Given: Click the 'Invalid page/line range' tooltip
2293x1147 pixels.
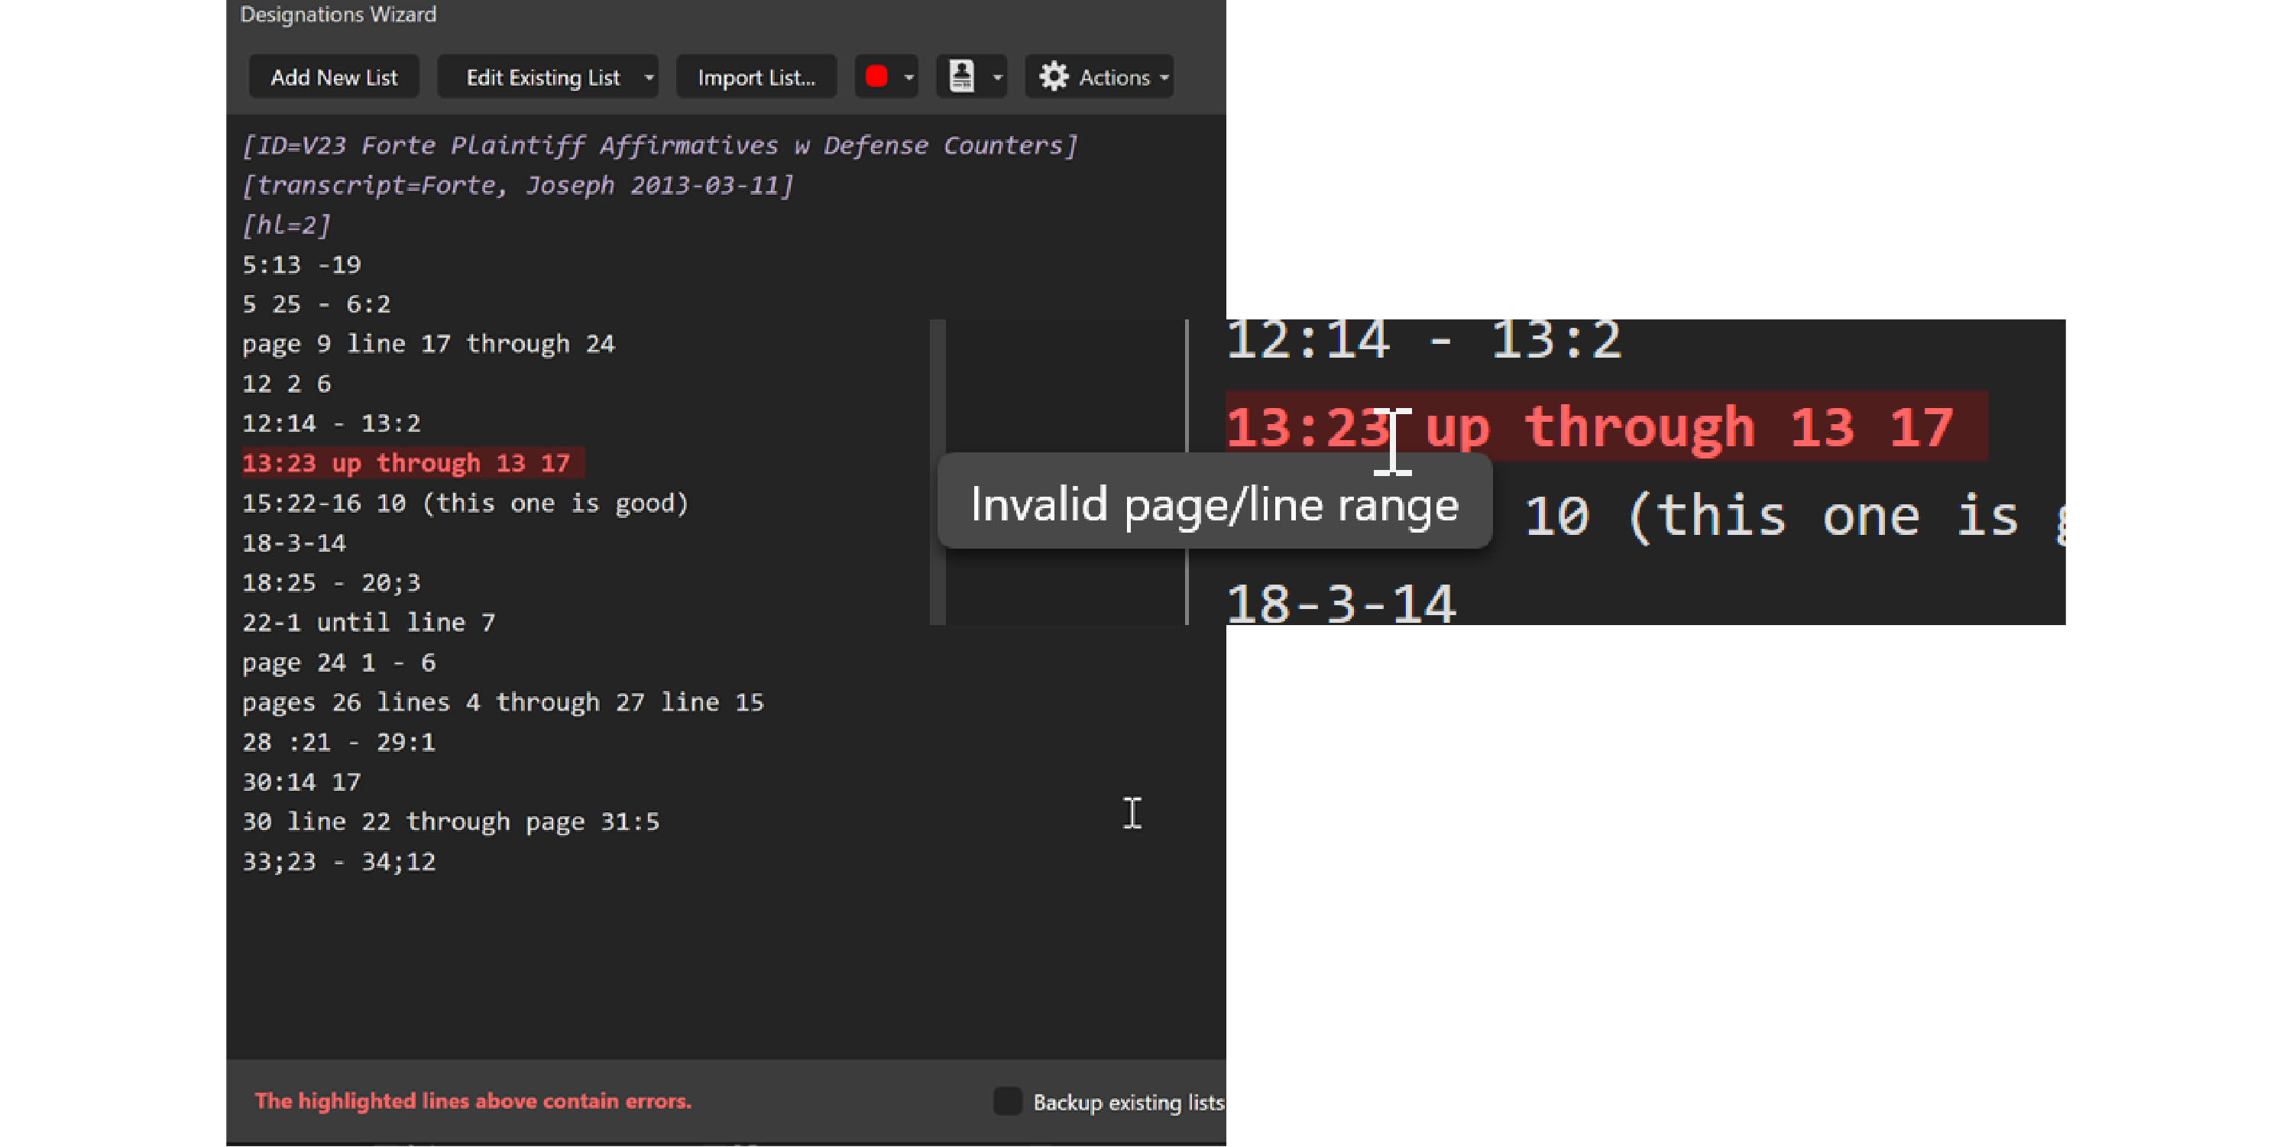Looking at the screenshot, I should 1214,503.
